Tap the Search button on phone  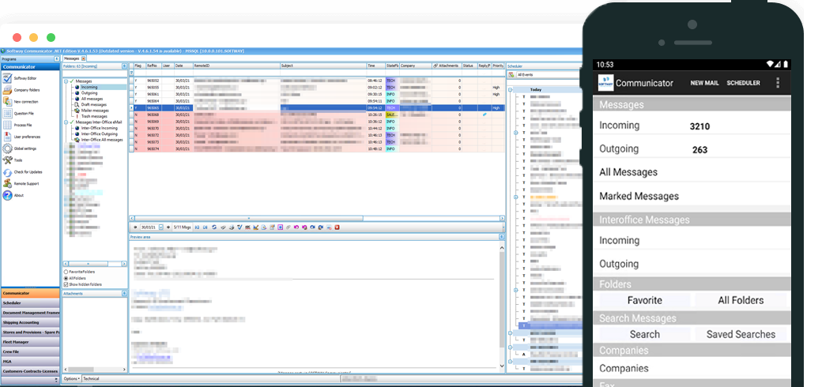644,334
